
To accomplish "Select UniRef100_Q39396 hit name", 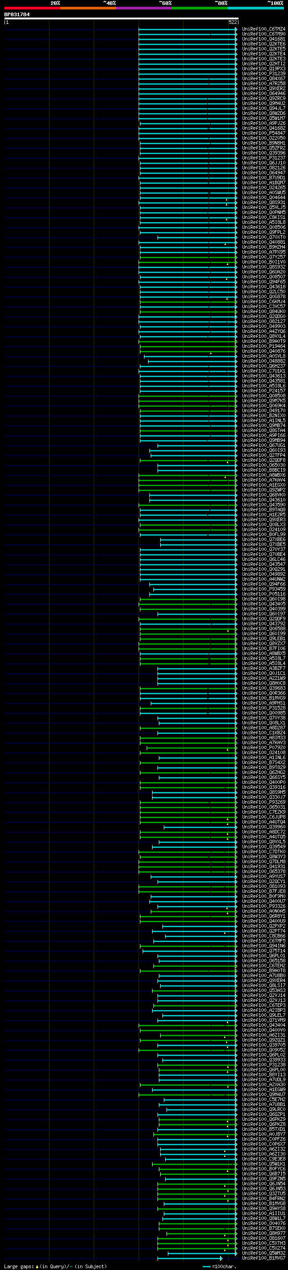I will (263, 153).
